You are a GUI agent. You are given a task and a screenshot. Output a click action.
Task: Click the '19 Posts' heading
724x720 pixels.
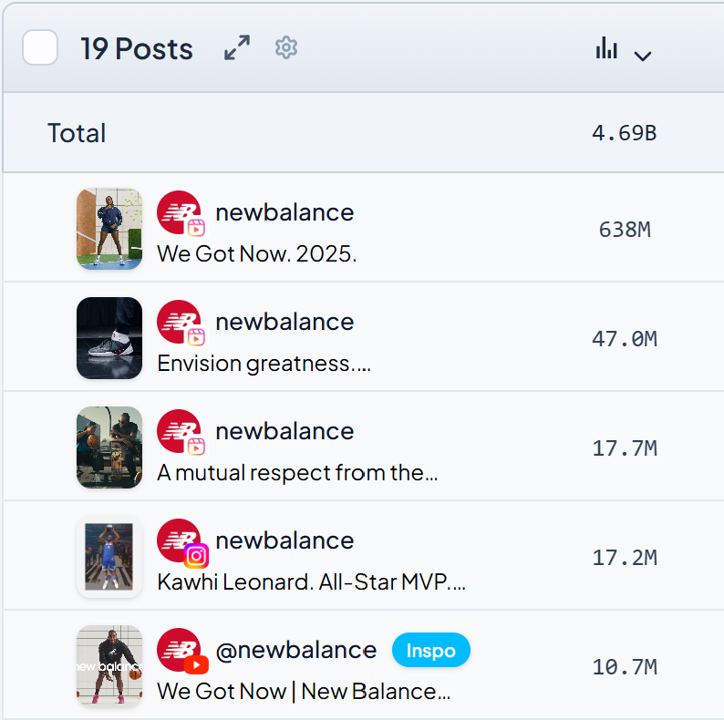(137, 48)
